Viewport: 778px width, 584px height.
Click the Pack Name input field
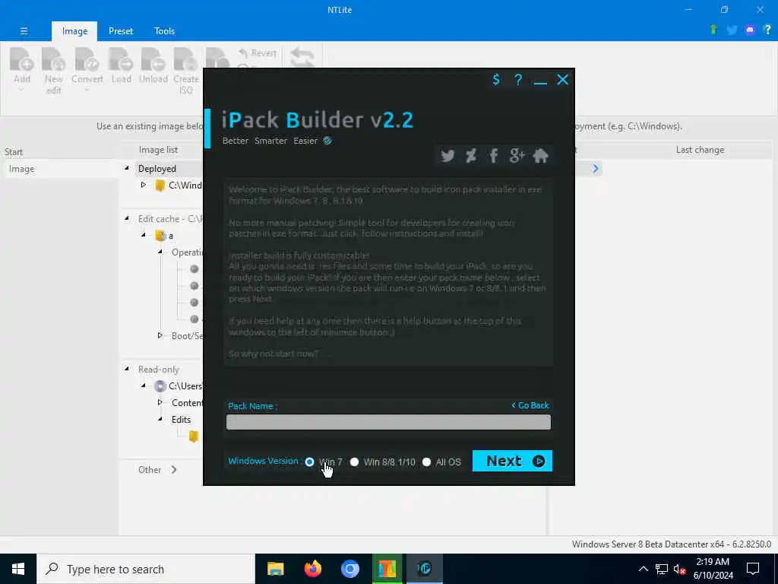point(388,422)
